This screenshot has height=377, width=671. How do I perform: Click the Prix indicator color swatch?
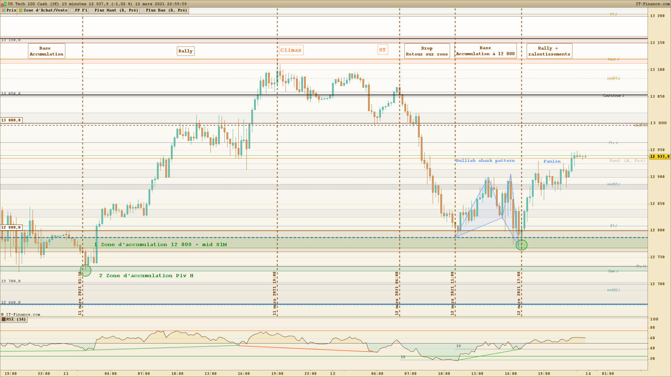point(4,10)
